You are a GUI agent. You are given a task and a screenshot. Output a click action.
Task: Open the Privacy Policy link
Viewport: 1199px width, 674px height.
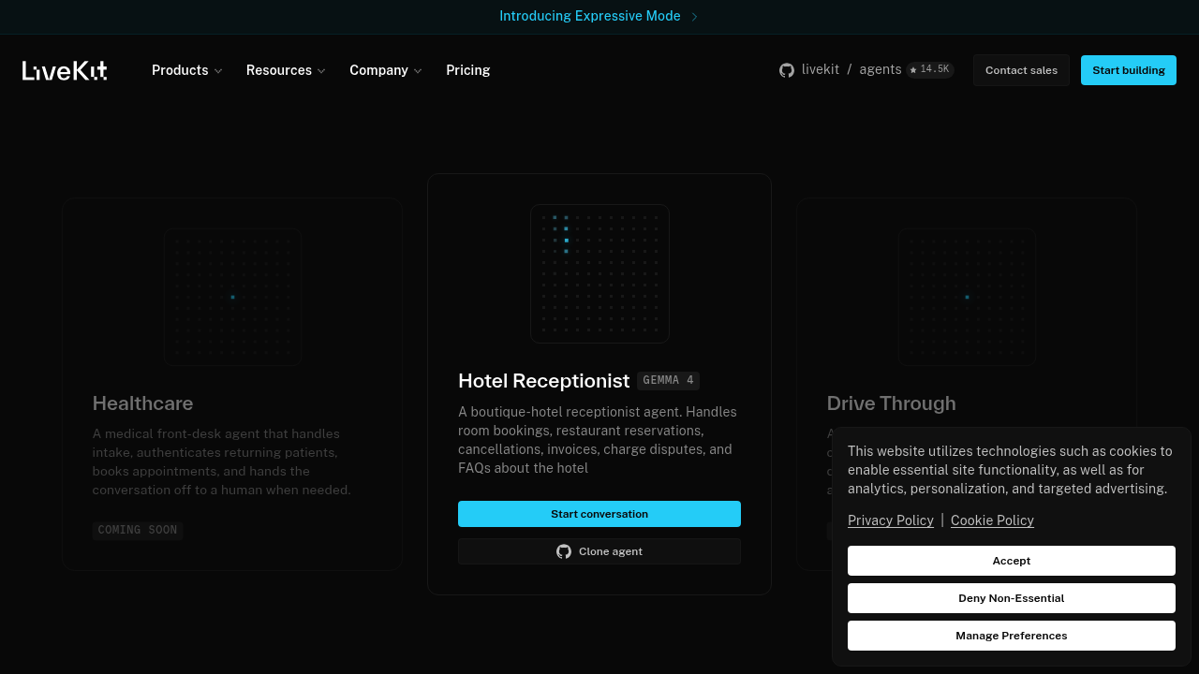tap(891, 520)
